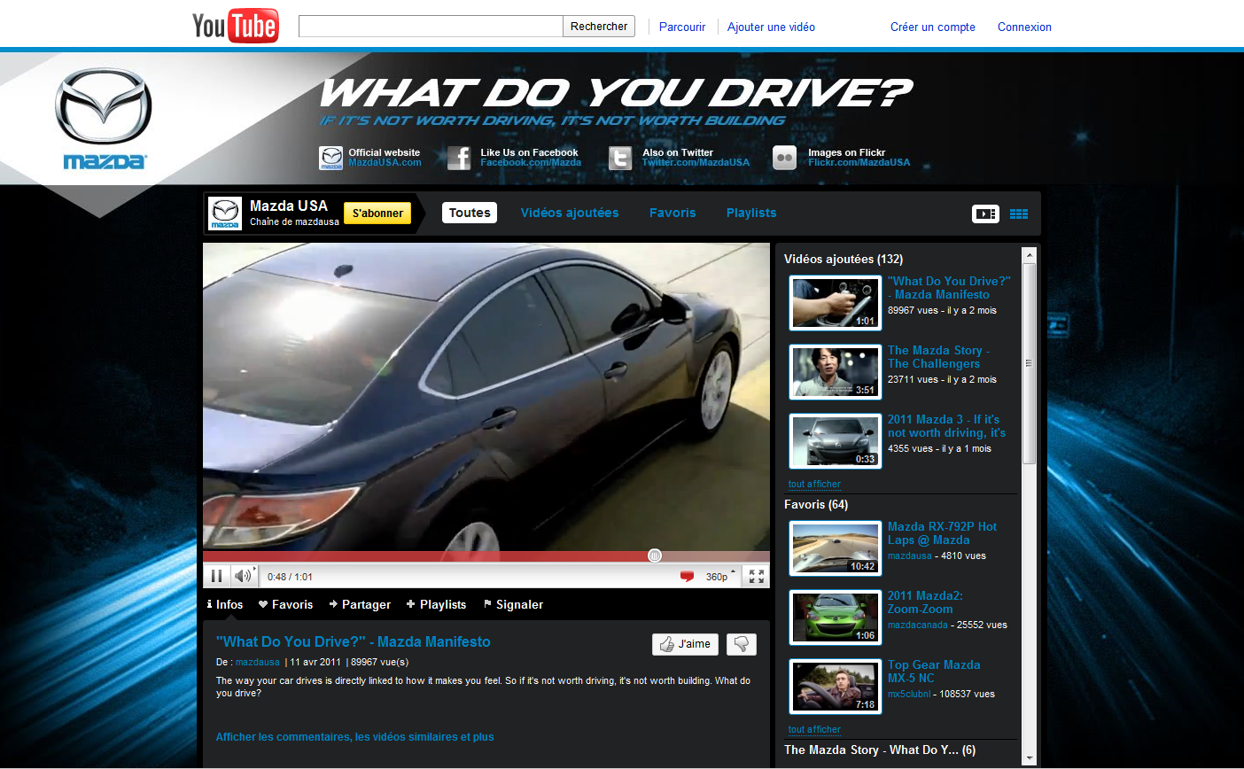Click mazdausa uploader link in video info
Image resolution: width=1244 pixels, height=769 pixels.
[258, 662]
